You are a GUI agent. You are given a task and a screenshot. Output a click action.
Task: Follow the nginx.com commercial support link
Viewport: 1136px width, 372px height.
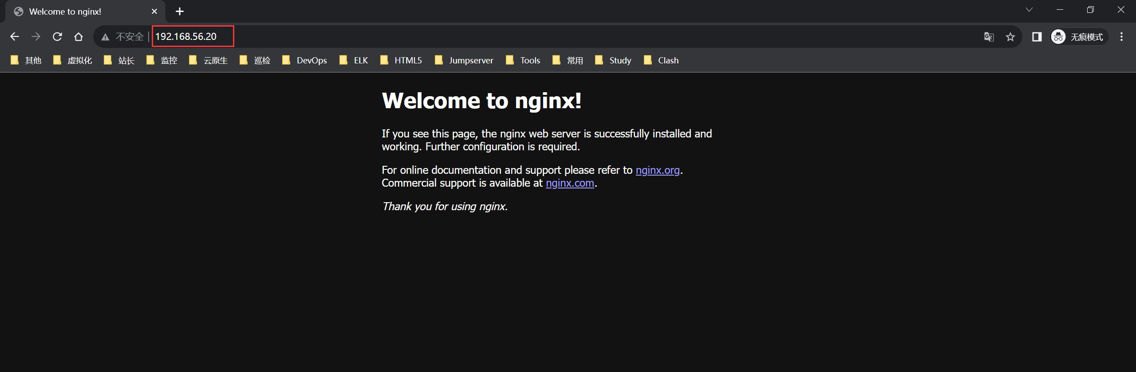pyautogui.click(x=570, y=183)
